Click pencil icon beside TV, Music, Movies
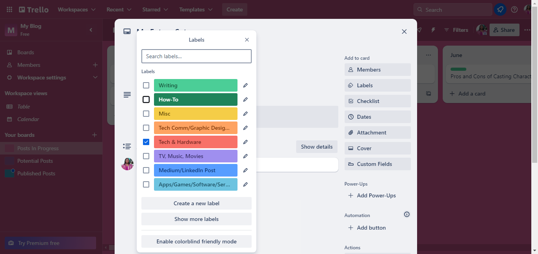The height and width of the screenshot is (254, 538). [x=245, y=156]
